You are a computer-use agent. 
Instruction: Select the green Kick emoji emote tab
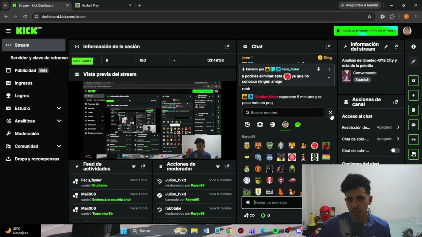(298, 124)
